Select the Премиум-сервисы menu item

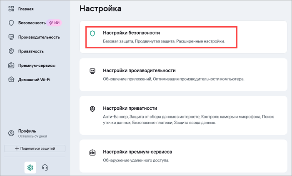pos(37,65)
